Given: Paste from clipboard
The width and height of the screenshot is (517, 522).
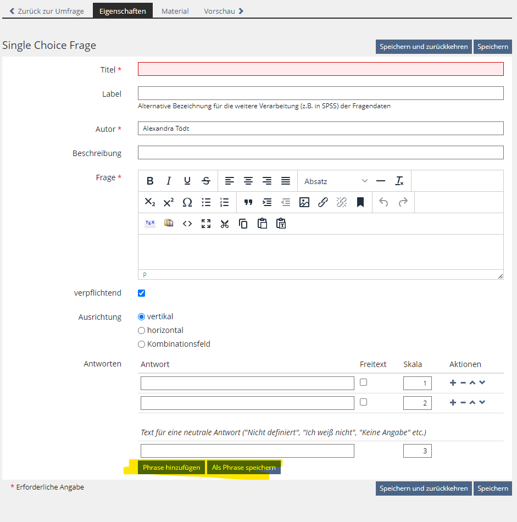Looking at the screenshot, I should pyautogui.click(x=262, y=224).
